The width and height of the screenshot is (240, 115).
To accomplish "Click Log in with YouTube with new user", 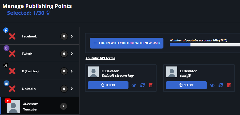I will pos(127,43).
